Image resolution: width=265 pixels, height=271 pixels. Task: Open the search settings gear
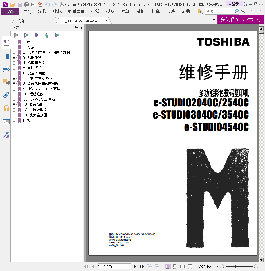243,11
